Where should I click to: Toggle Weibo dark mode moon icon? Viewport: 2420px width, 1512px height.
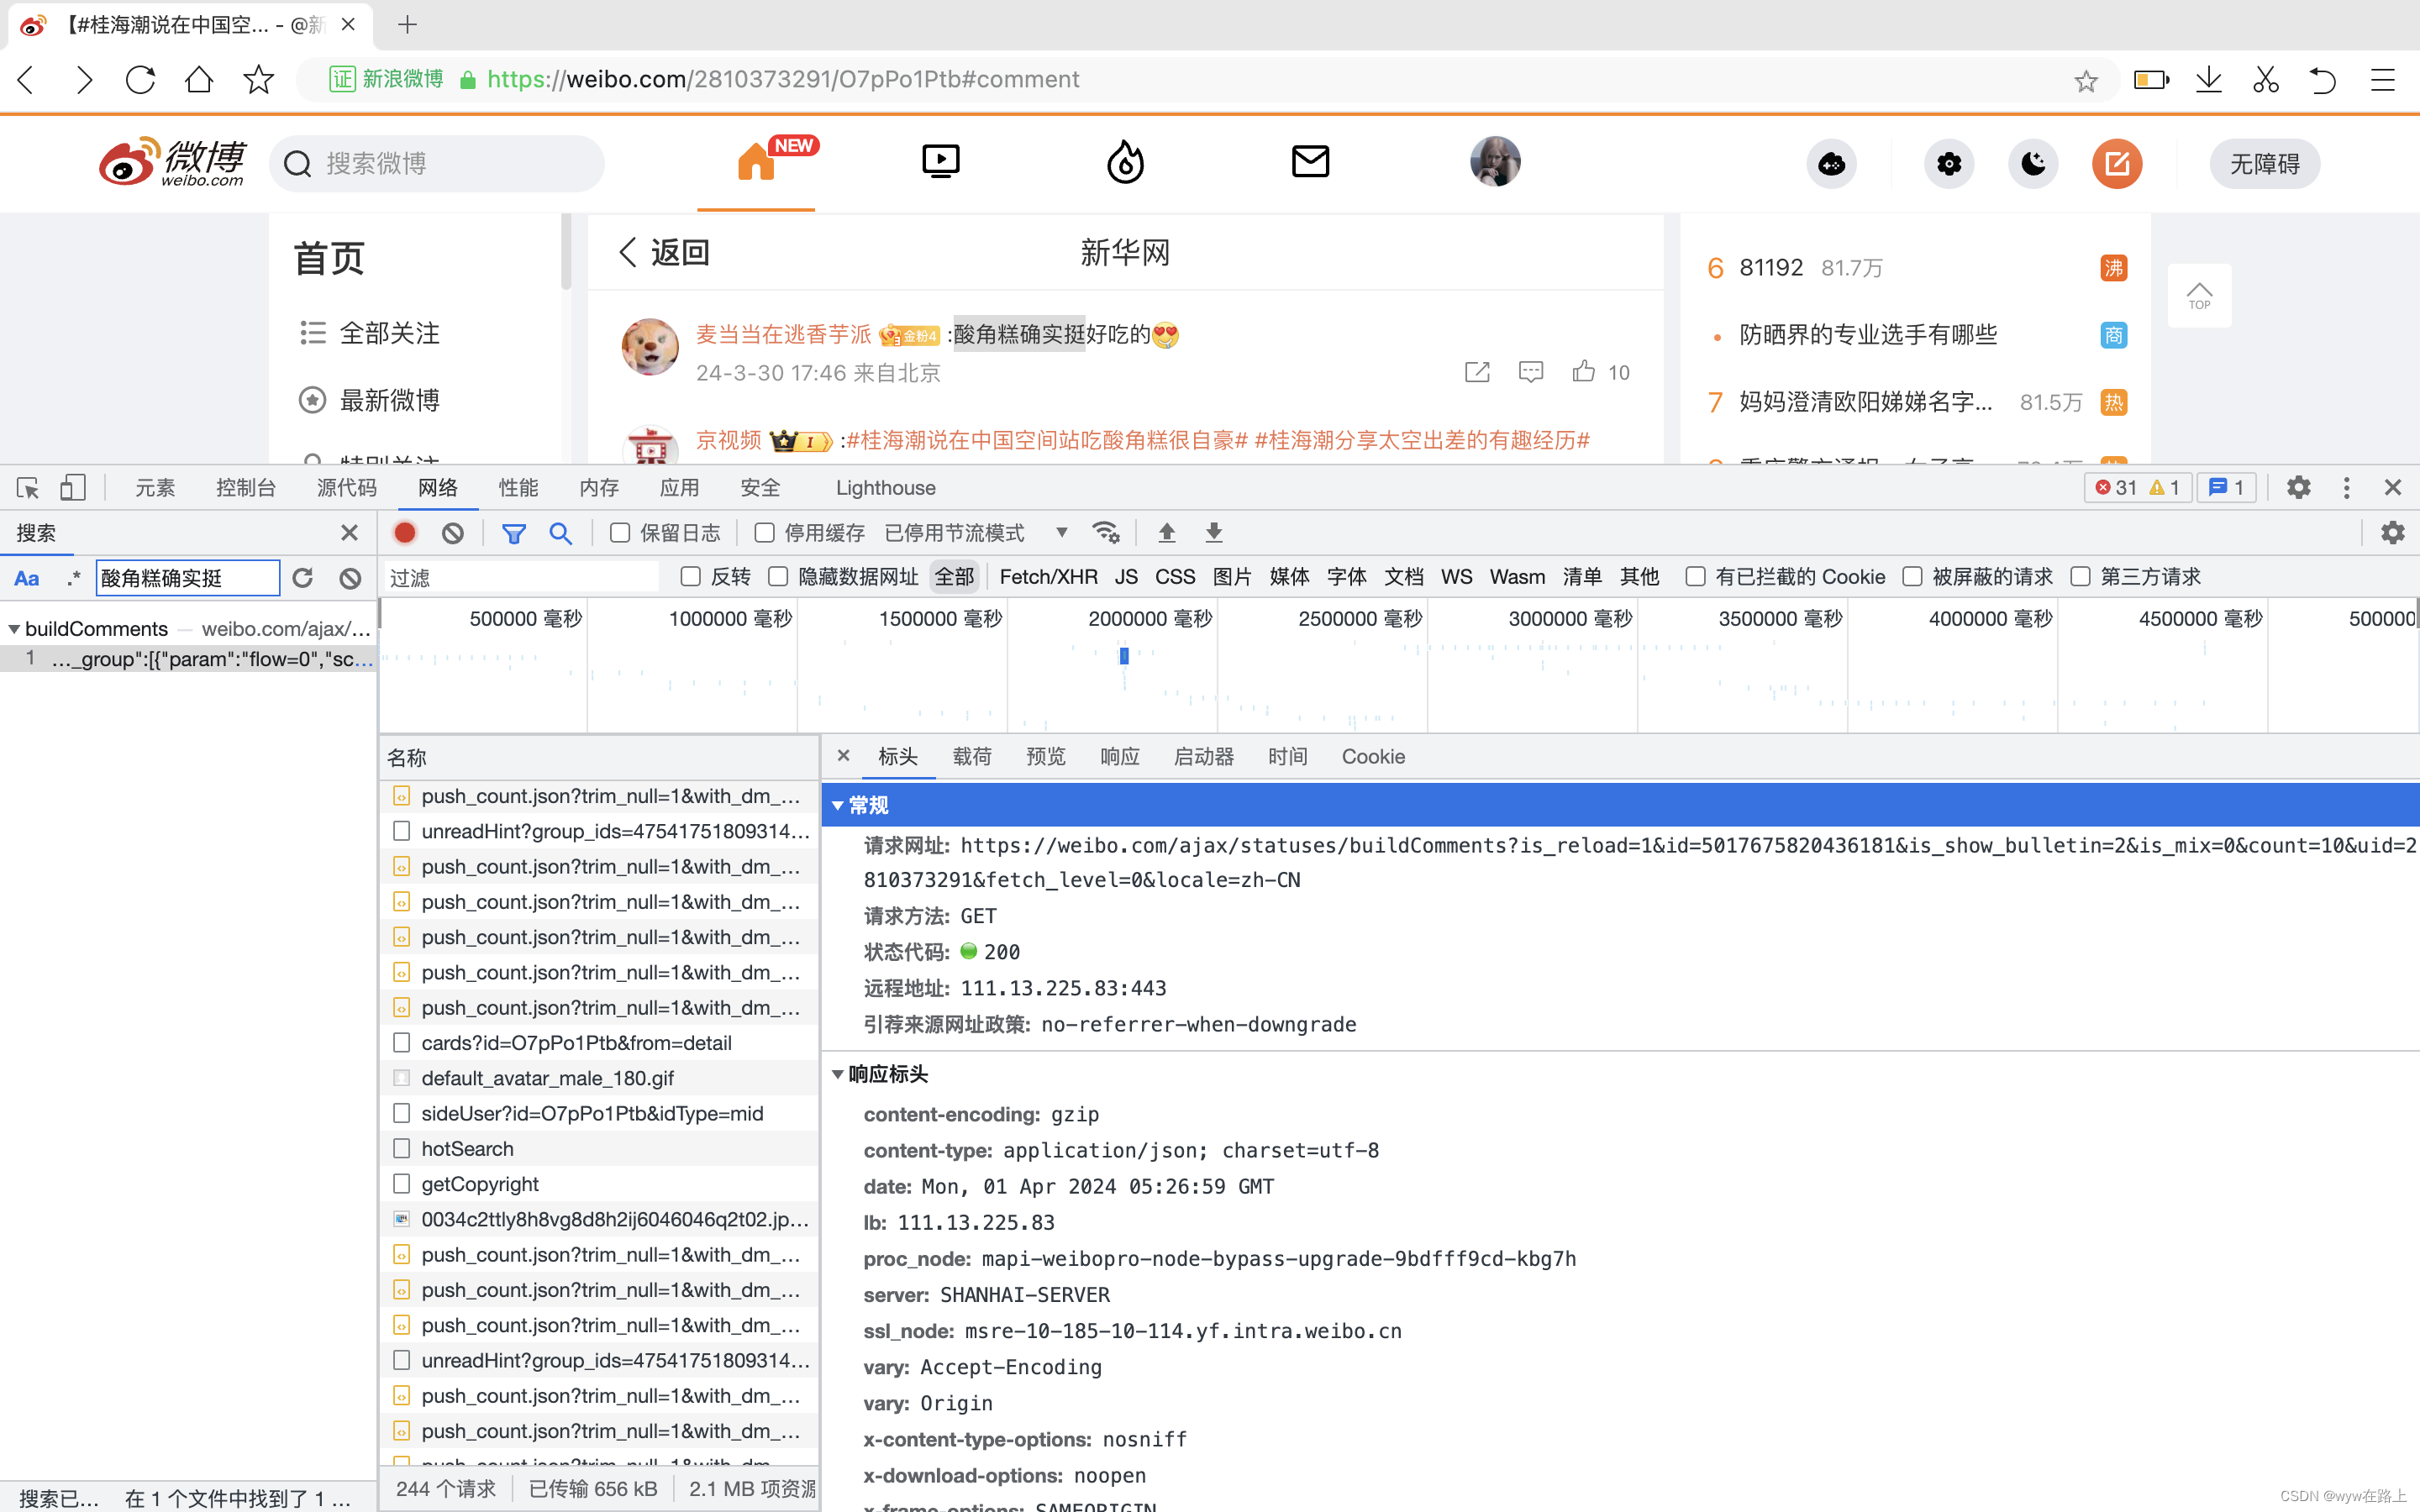(2033, 164)
